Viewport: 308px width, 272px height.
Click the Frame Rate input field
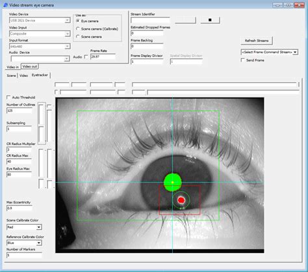[103, 56]
